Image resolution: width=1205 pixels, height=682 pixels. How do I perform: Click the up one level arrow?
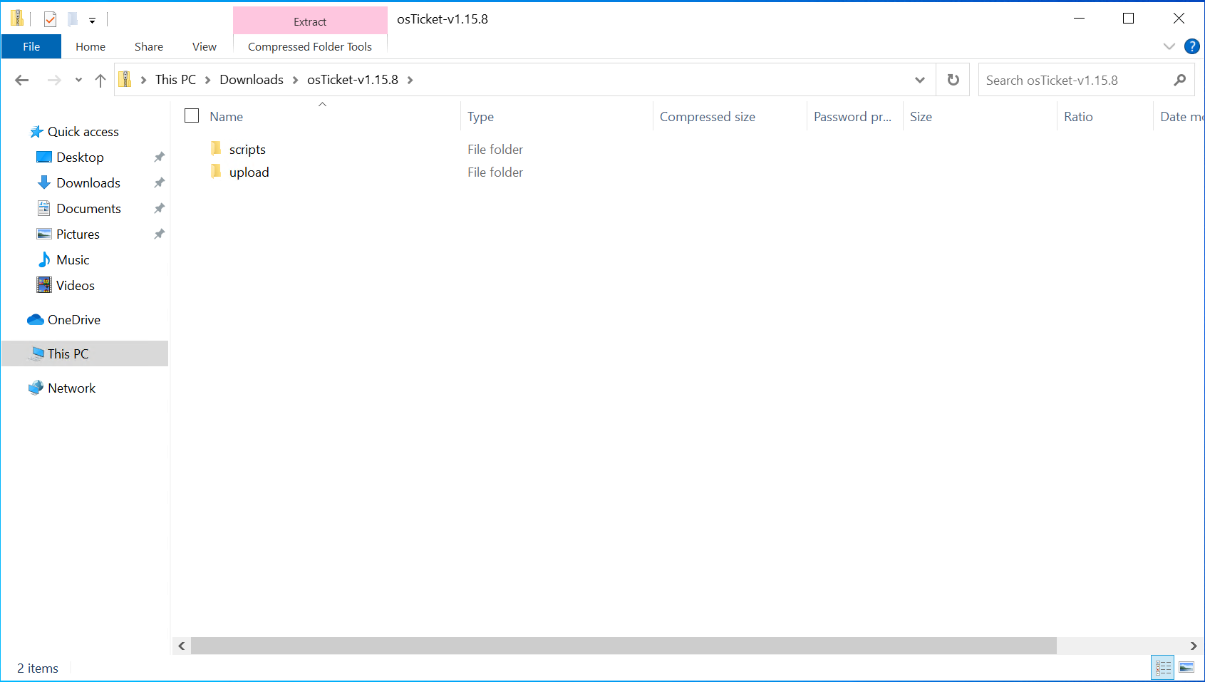100,80
